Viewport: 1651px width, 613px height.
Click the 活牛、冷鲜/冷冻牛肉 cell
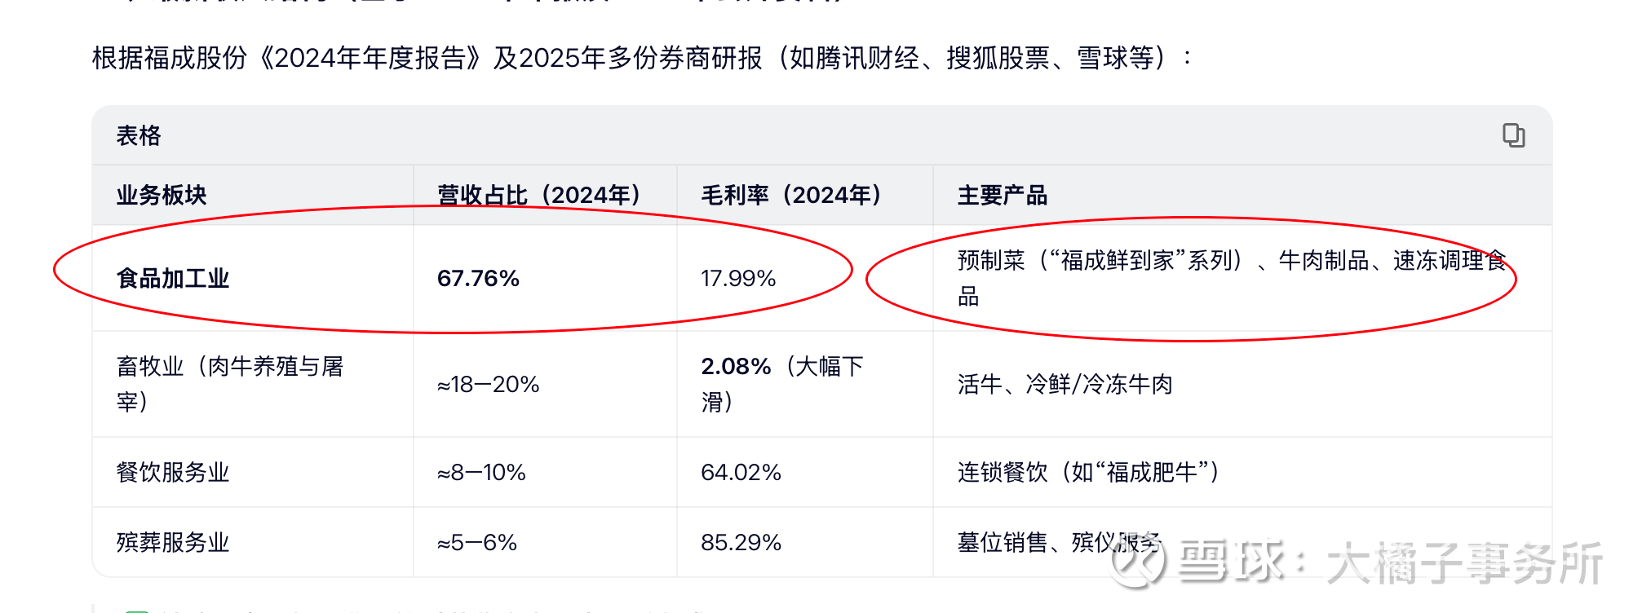click(1065, 385)
